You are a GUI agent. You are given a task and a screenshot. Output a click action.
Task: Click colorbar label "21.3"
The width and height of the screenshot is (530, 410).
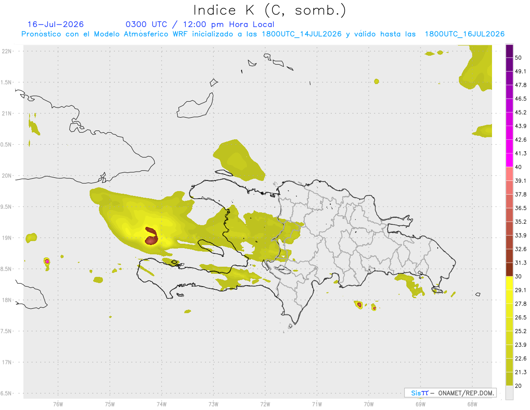(x=521, y=372)
